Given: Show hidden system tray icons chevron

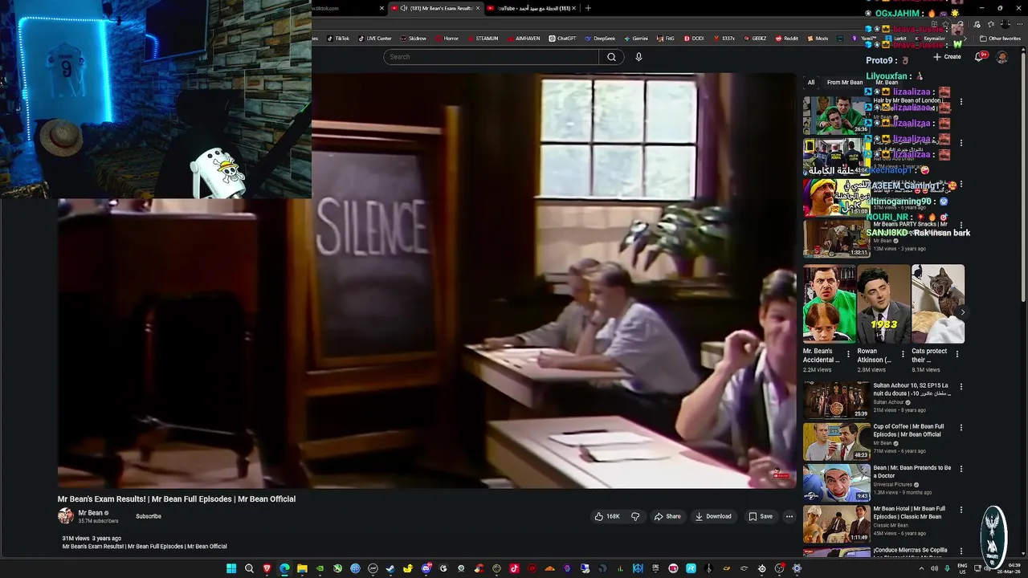Looking at the screenshot, I should click(921, 568).
